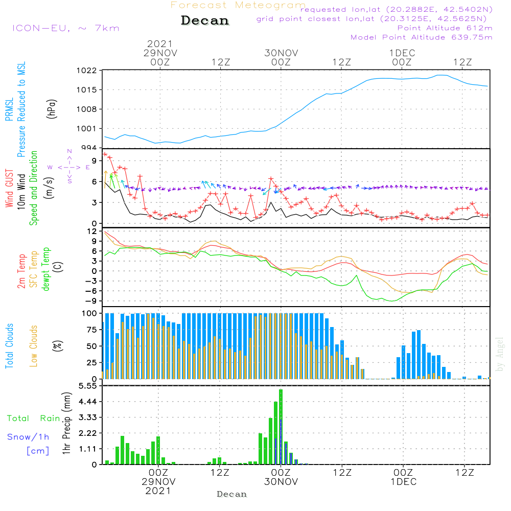511x511 pixels.
Task: Click the N-S-E-W compass rose legend
Action: click(x=69, y=167)
